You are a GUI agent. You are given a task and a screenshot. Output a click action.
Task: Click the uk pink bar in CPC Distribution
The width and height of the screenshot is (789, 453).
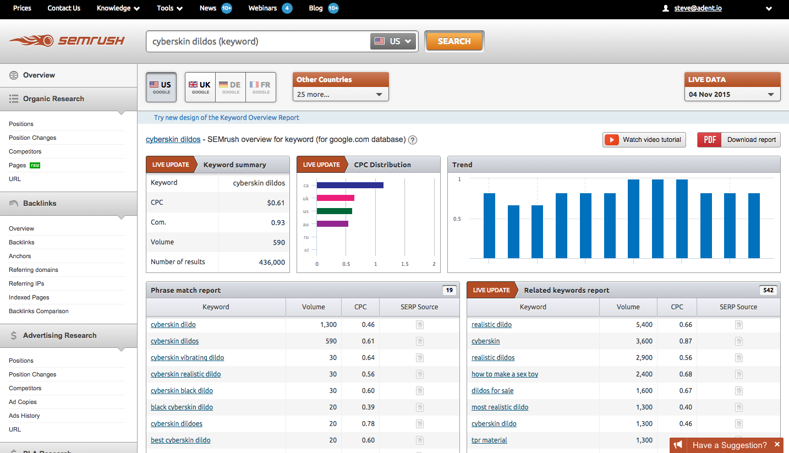point(336,198)
